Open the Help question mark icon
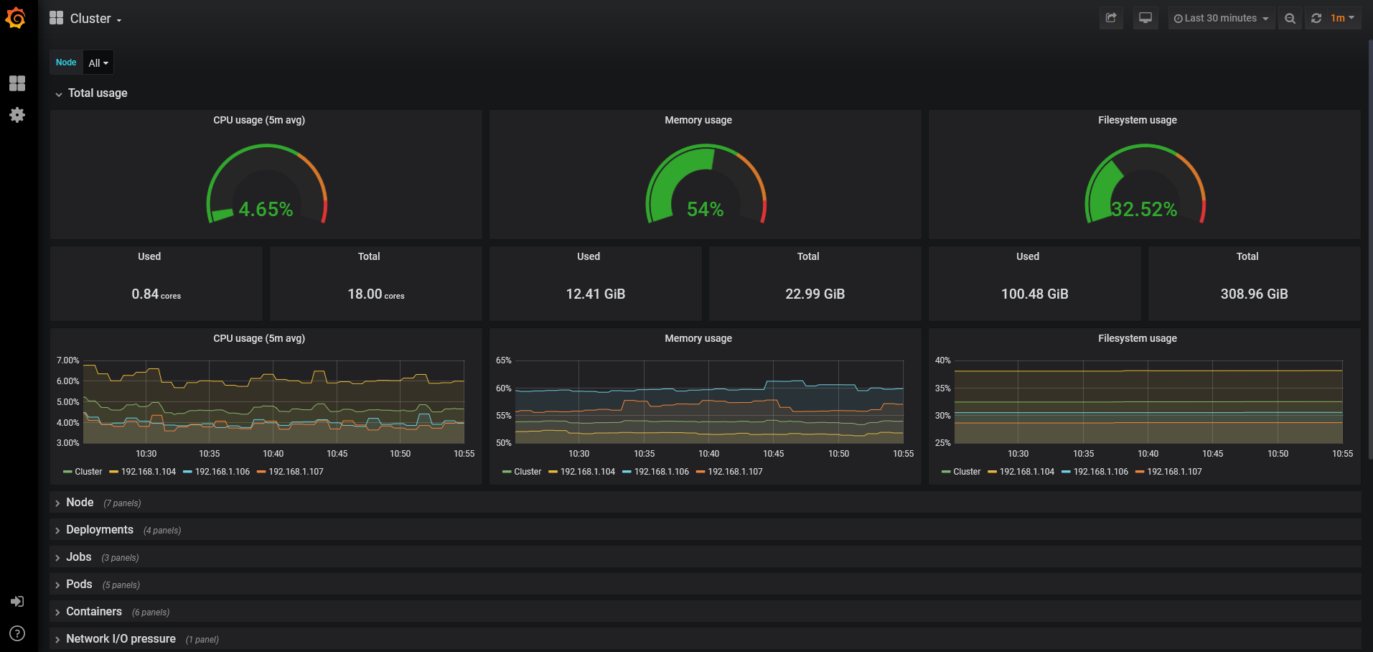The width and height of the screenshot is (1373, 652). [x=17, y=633]
